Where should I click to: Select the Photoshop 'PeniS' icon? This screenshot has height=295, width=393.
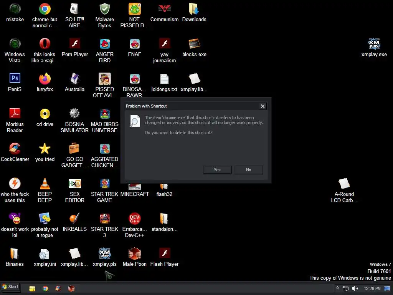[x=15, y=83]
